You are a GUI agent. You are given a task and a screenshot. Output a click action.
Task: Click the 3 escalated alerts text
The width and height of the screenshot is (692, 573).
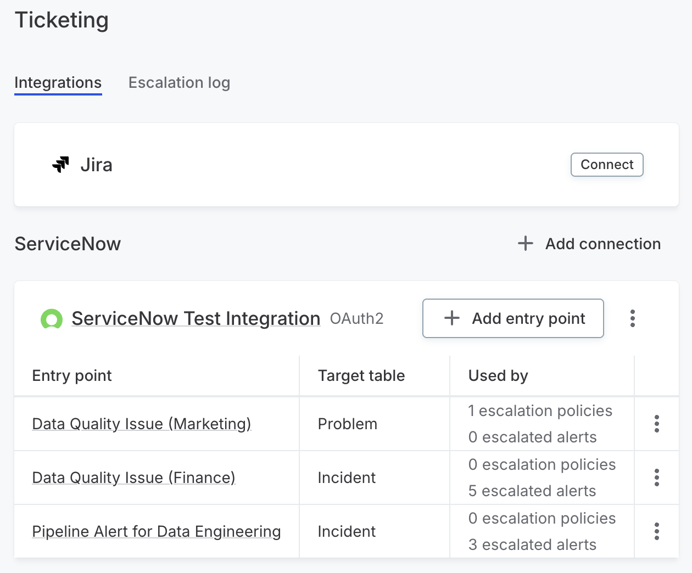click(x=532, y=544)
